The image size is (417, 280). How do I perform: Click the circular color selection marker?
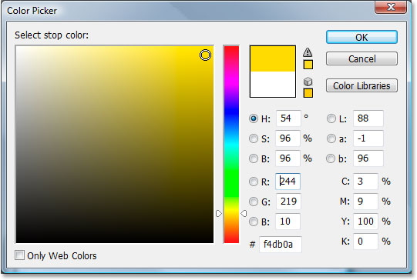(x=205, y=55)
